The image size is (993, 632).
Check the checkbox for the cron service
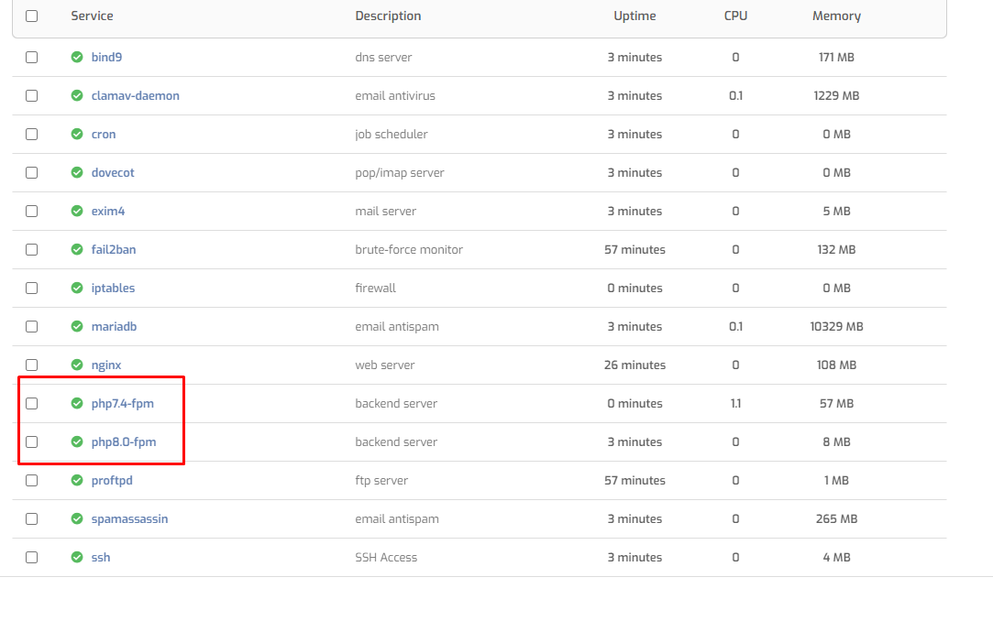pyautogui.click(x=32, y=134)
